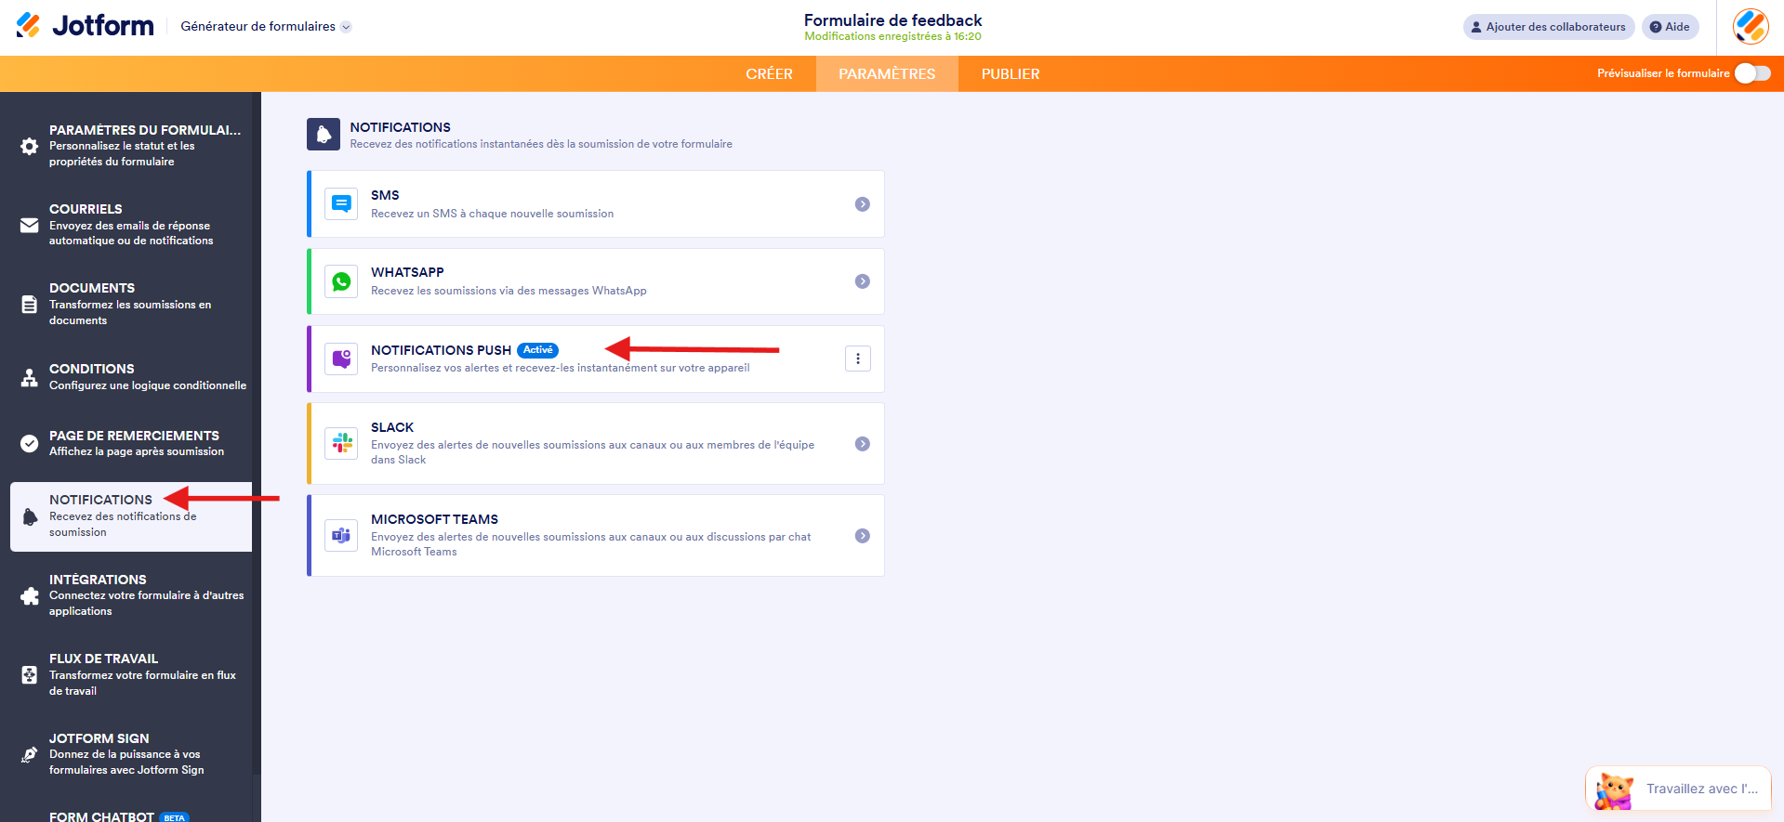Click the push notifications purple icon

[342, 359]
